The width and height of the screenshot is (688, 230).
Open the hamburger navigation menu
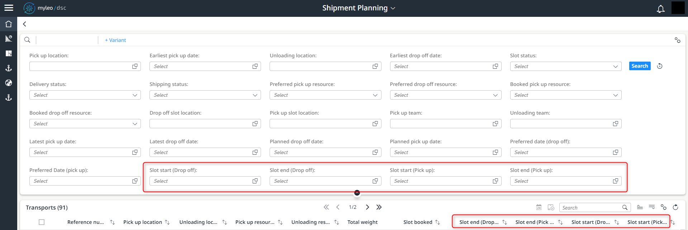[9, 8]
